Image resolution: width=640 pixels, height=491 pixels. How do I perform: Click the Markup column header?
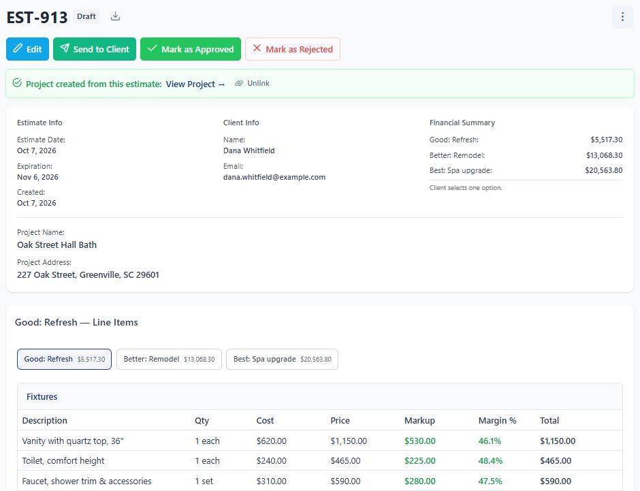pyautogui.click(x=419, y=420)
